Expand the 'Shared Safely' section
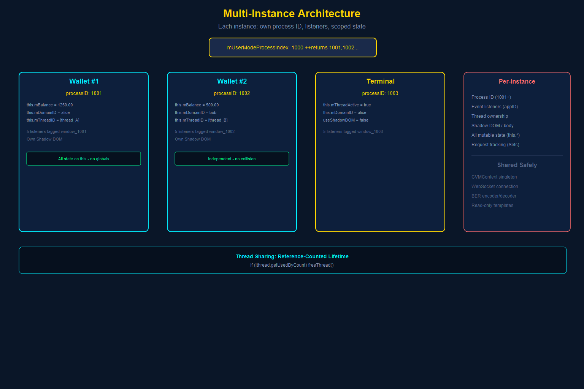 (x=517, y=165)
